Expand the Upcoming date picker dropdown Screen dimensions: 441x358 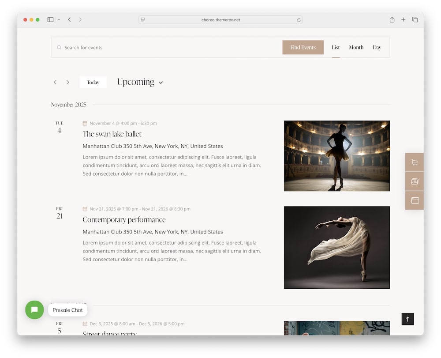(140, 82)
